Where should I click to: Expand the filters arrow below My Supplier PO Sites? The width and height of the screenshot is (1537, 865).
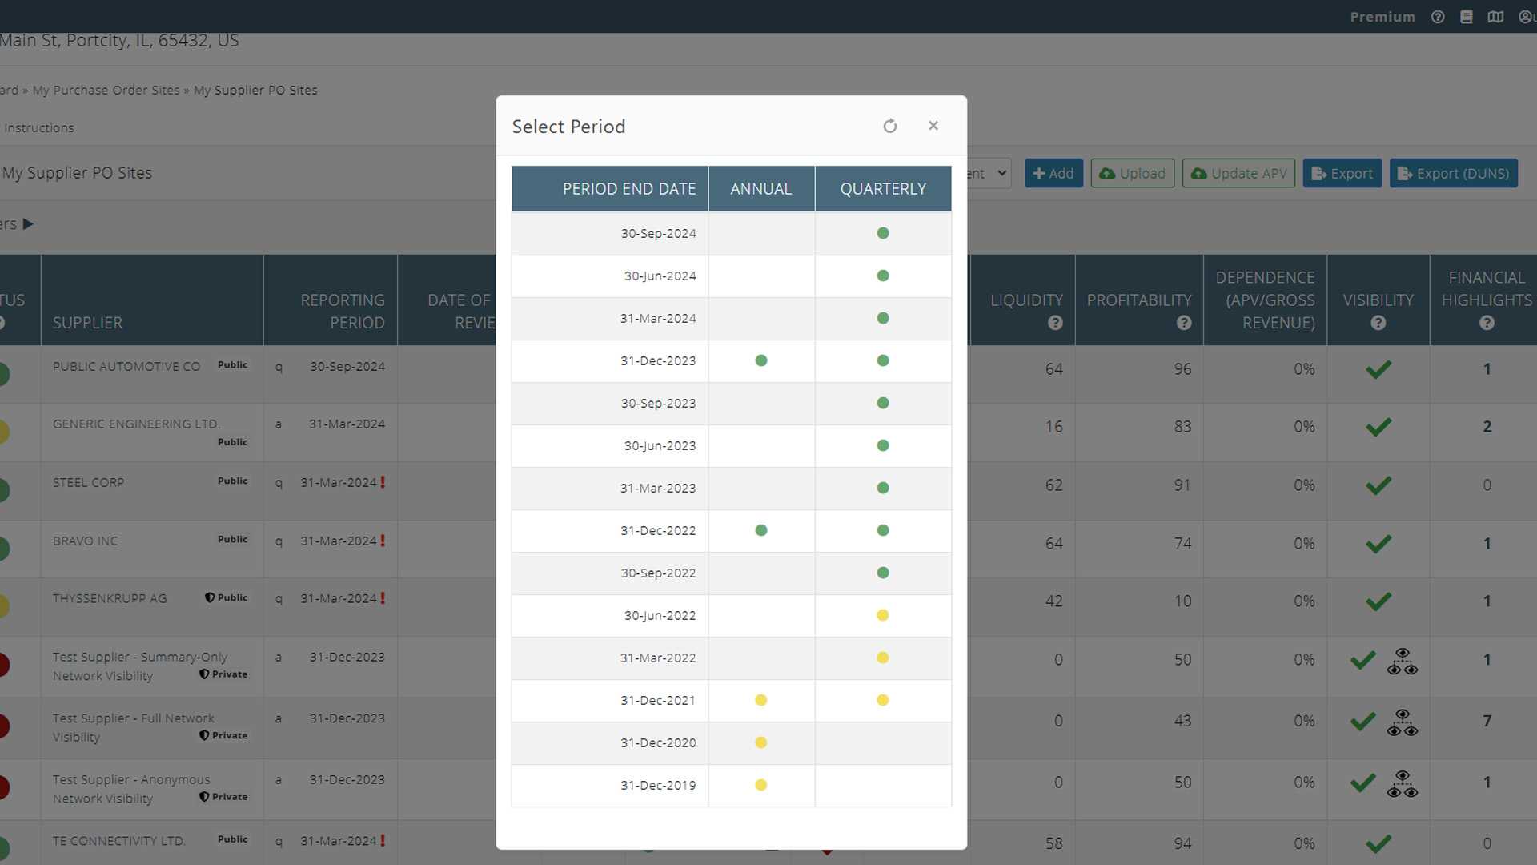(x=28, y=224)
